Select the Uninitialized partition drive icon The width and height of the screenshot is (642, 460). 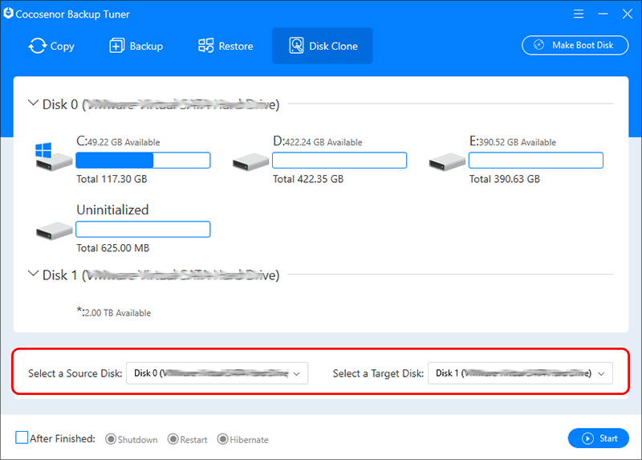coord(54,231)
